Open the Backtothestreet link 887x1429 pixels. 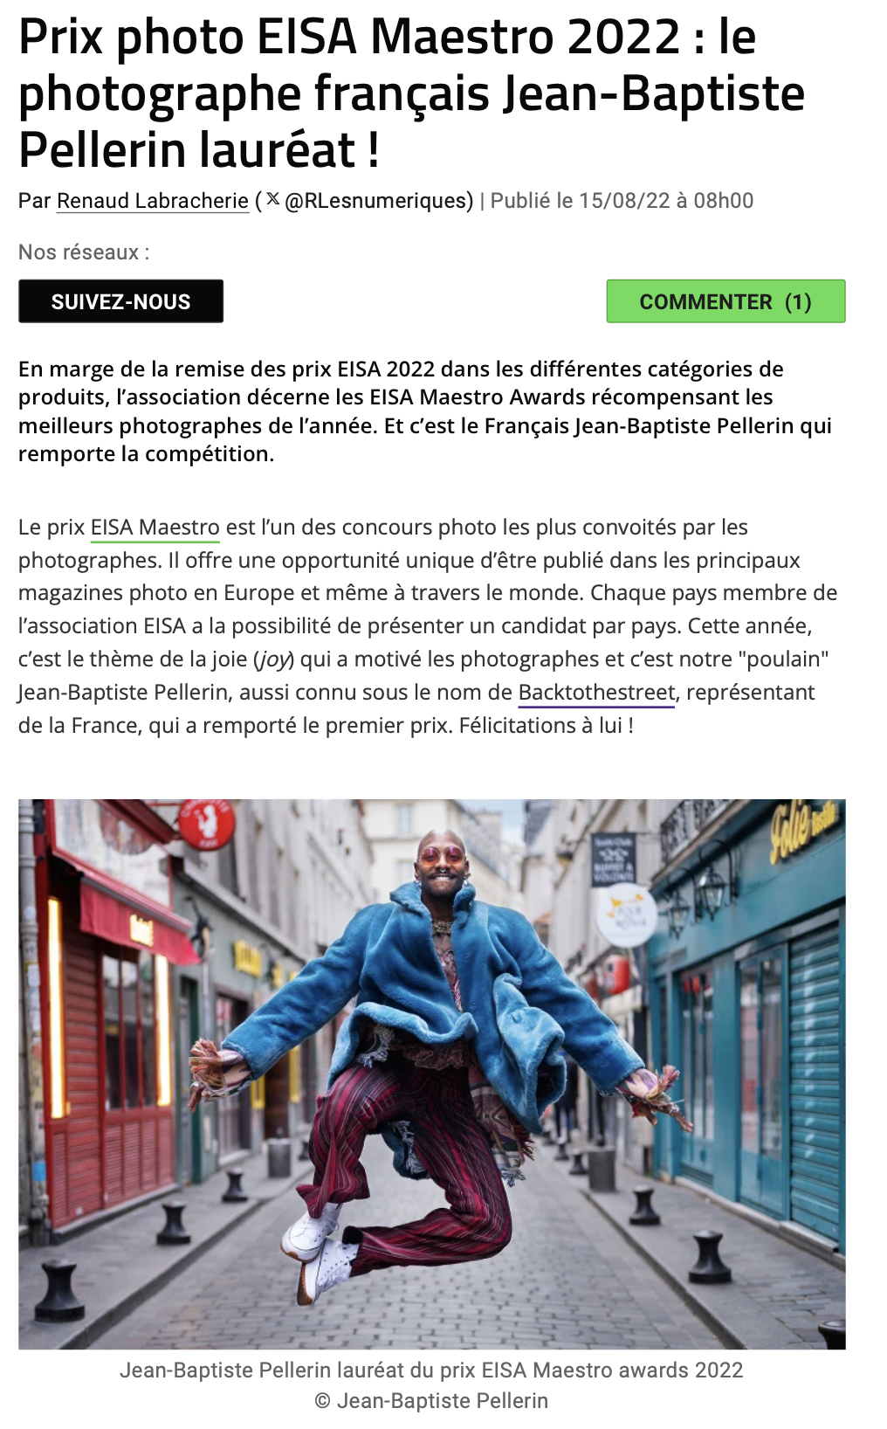click(x=596, y=693)
